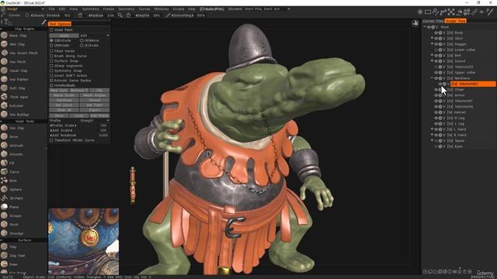Pick the Vox Pinch tool icon
Viewport: 497px width, 279px height.
click(4, 62)
